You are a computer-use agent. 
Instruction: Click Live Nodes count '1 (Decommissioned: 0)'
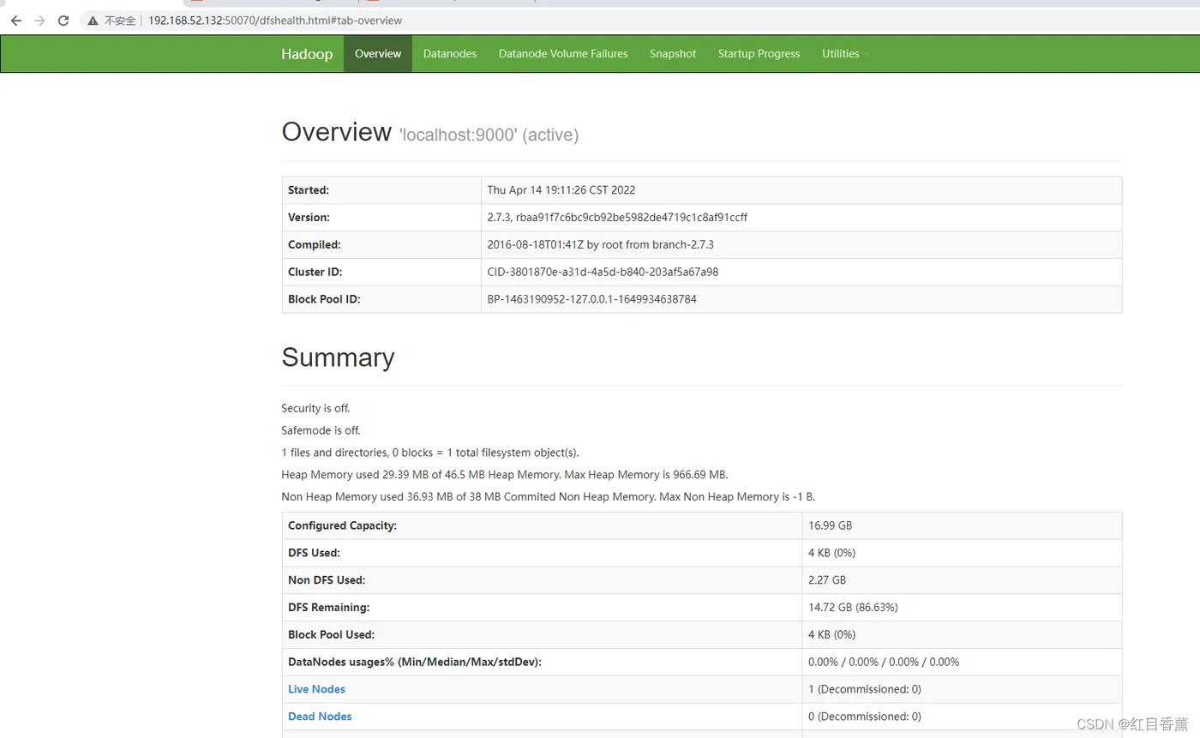[x=865, y=689]
